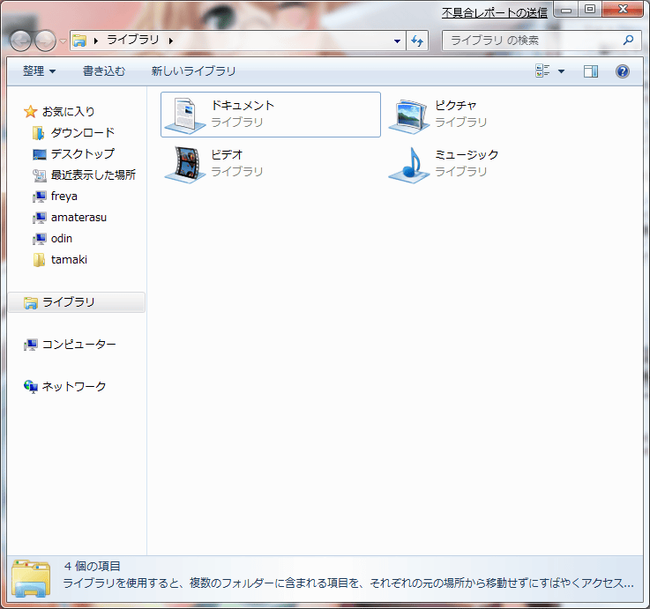650x609 pixels.
Task: Click the 不具合レポートの送信 link
Action: click(x=494, y=12)
